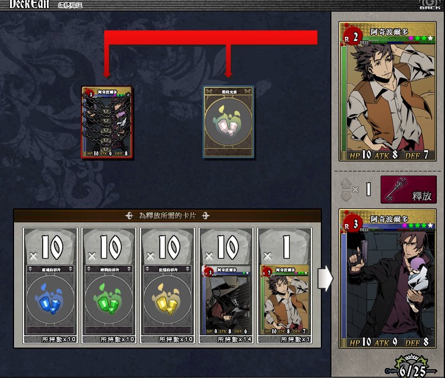The height and width of the screenshot is (378, 445).
Task: Click the fragment card in center area
Action: point(228,122)
